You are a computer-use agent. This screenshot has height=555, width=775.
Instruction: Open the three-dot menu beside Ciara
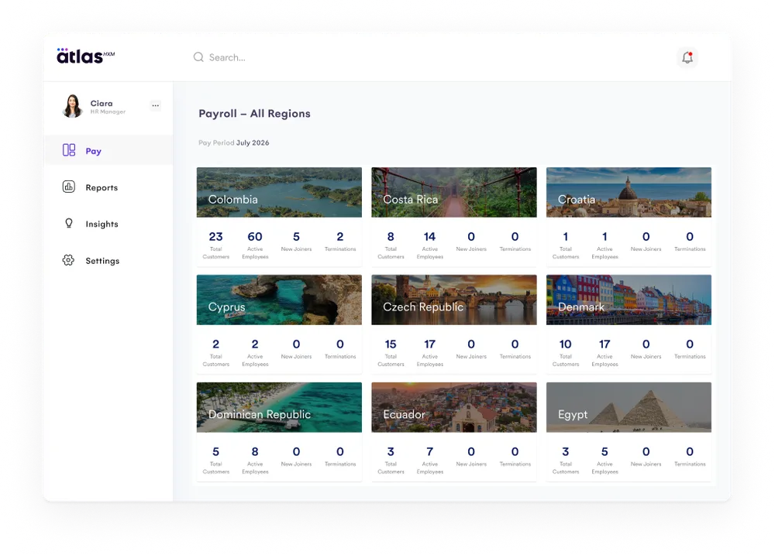click(x=155, y=105)
